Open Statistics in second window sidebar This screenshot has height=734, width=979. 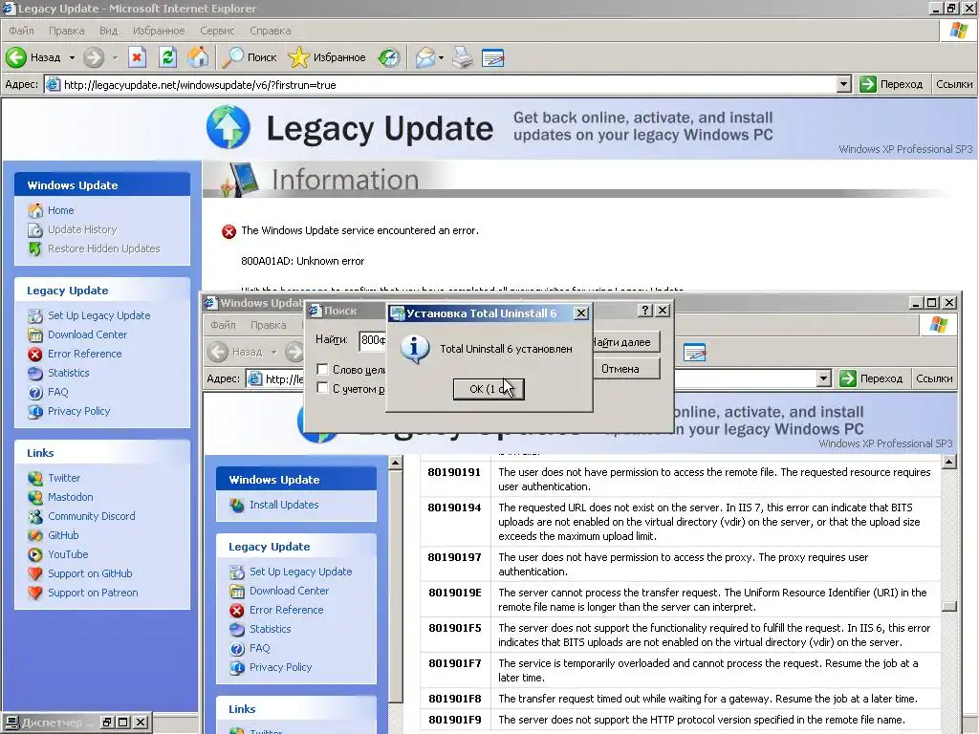[270, 629]
